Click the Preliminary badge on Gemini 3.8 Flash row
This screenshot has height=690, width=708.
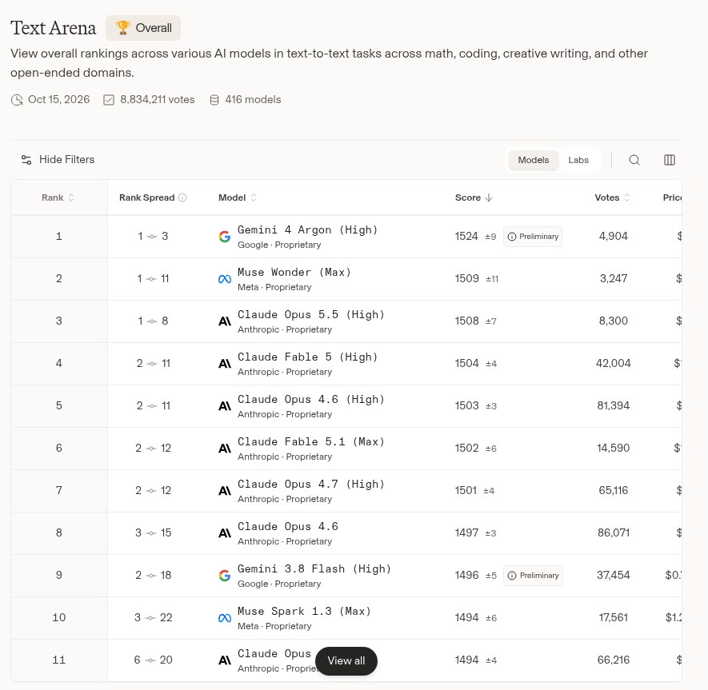tap(534, 576)
